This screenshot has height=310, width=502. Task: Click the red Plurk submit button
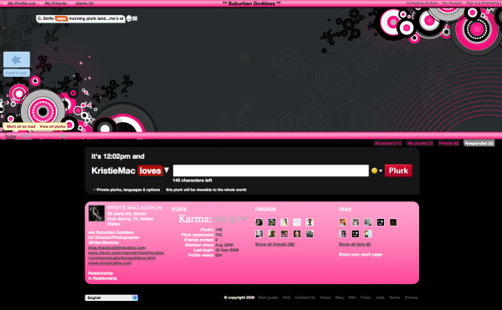[x=398, y=170]
